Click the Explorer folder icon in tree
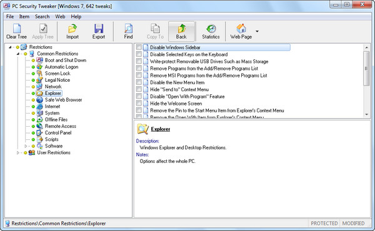The height and width of the screenshot is (231, 375). pos(39,93)
